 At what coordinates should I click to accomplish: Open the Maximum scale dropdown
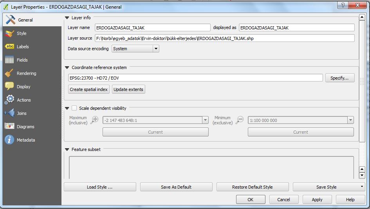coord(205,120)
